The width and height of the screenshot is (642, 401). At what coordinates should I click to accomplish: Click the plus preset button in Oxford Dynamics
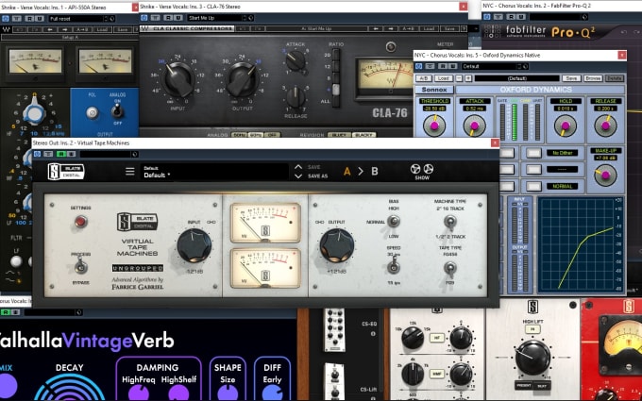468,78
